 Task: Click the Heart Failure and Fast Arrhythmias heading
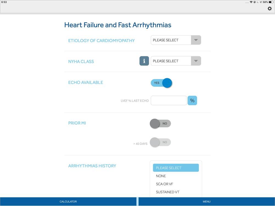coord(118,25)
